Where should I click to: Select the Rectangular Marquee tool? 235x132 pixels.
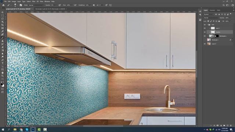[x=3, y=15]
